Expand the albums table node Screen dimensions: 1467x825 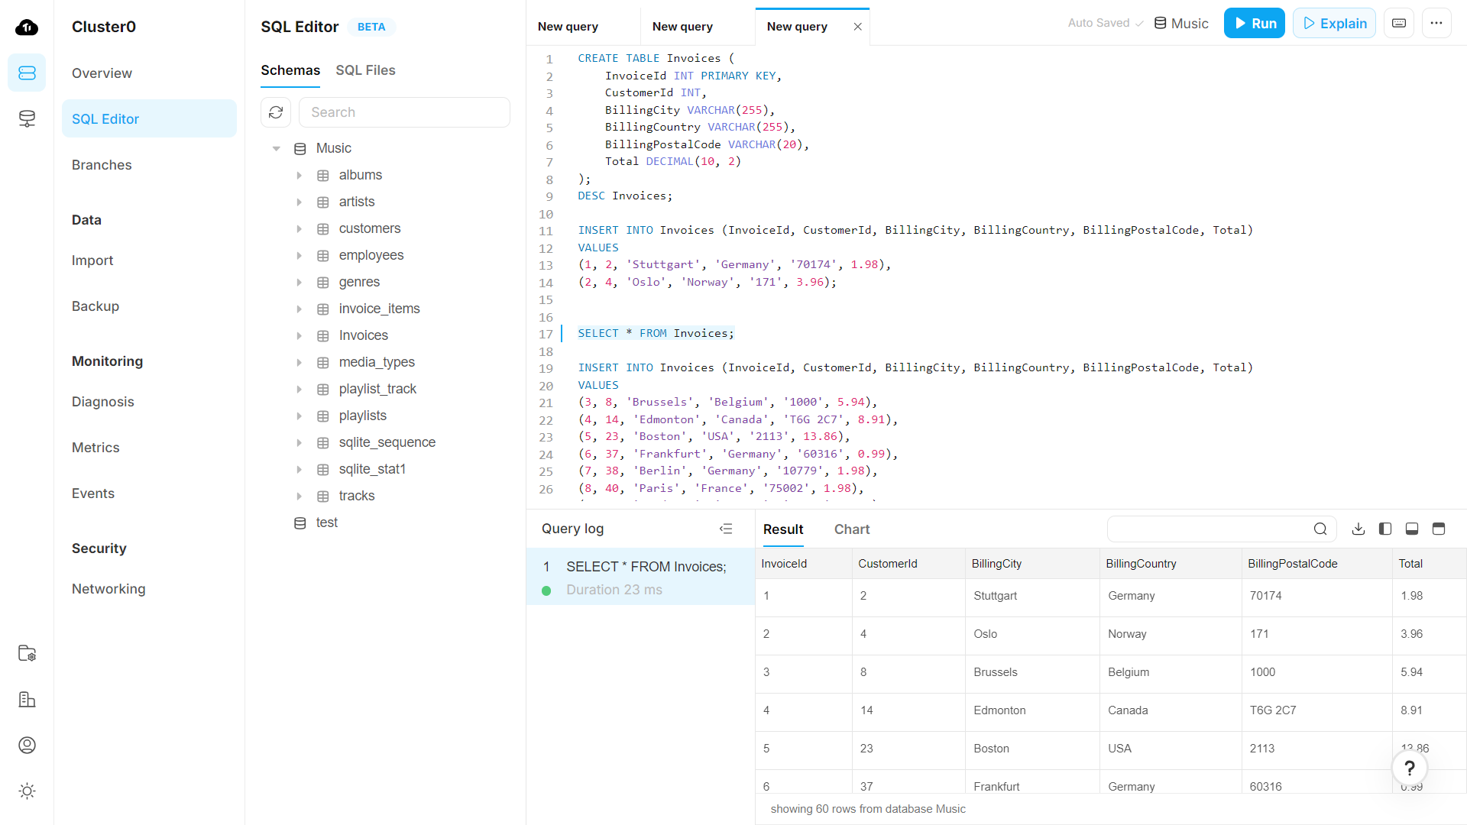300,176
